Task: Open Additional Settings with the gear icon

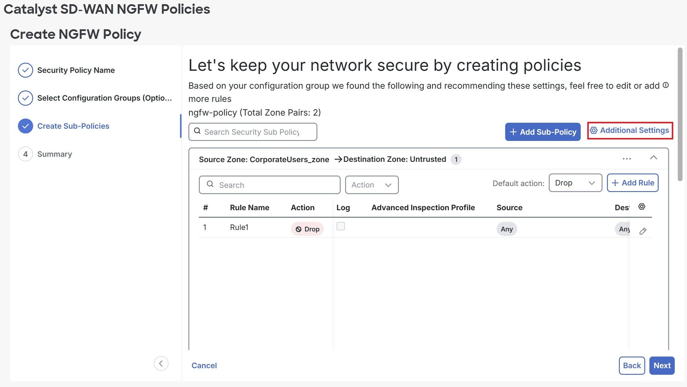Action: coord(594,130)
